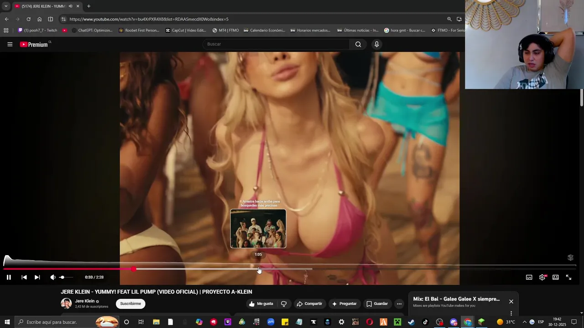Viewport: 584px width, 328px height.
Task: Mute tab via speaker icon
Action: 70,6
